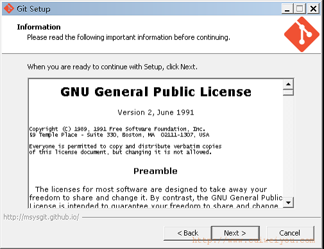The width and height of the screenshot is (324, 249).
Task: Click 'When you are ready to continue' text
Action: pyautogui.click(x=112, y=67)
